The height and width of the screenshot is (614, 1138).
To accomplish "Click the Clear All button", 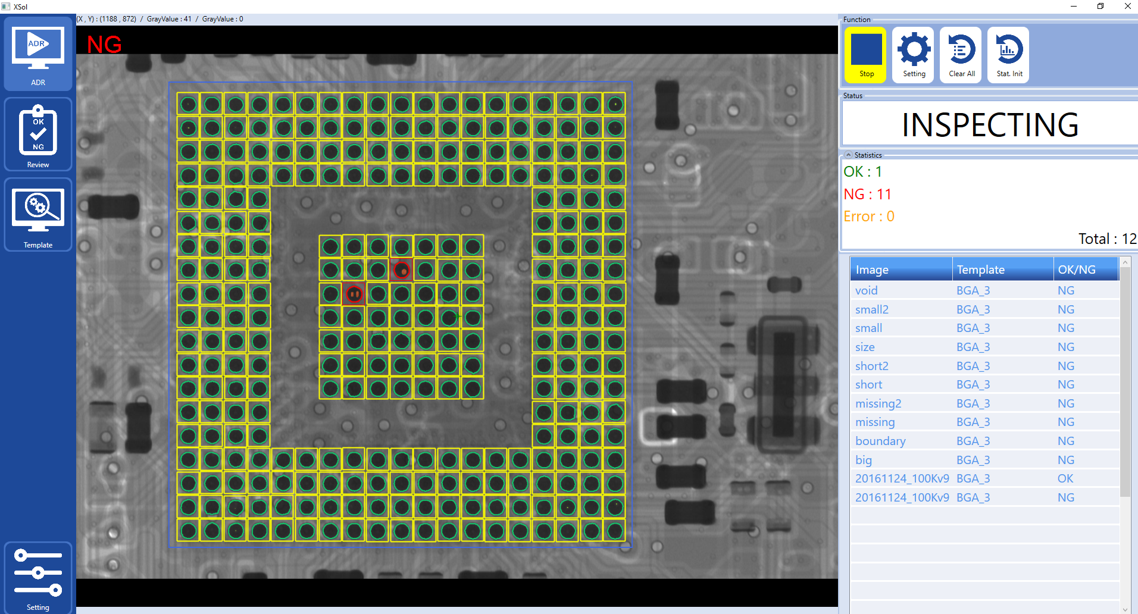I will [x=961, y=54].
